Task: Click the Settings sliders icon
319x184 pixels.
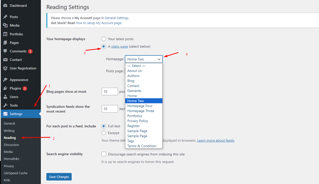Action: click(x=5, y=114)
